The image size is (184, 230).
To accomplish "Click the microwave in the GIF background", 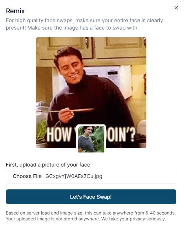I will [x=105, y=75].
